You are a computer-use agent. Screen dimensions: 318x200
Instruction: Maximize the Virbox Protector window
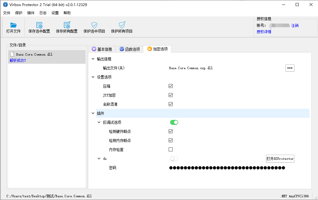click(297, 5)
